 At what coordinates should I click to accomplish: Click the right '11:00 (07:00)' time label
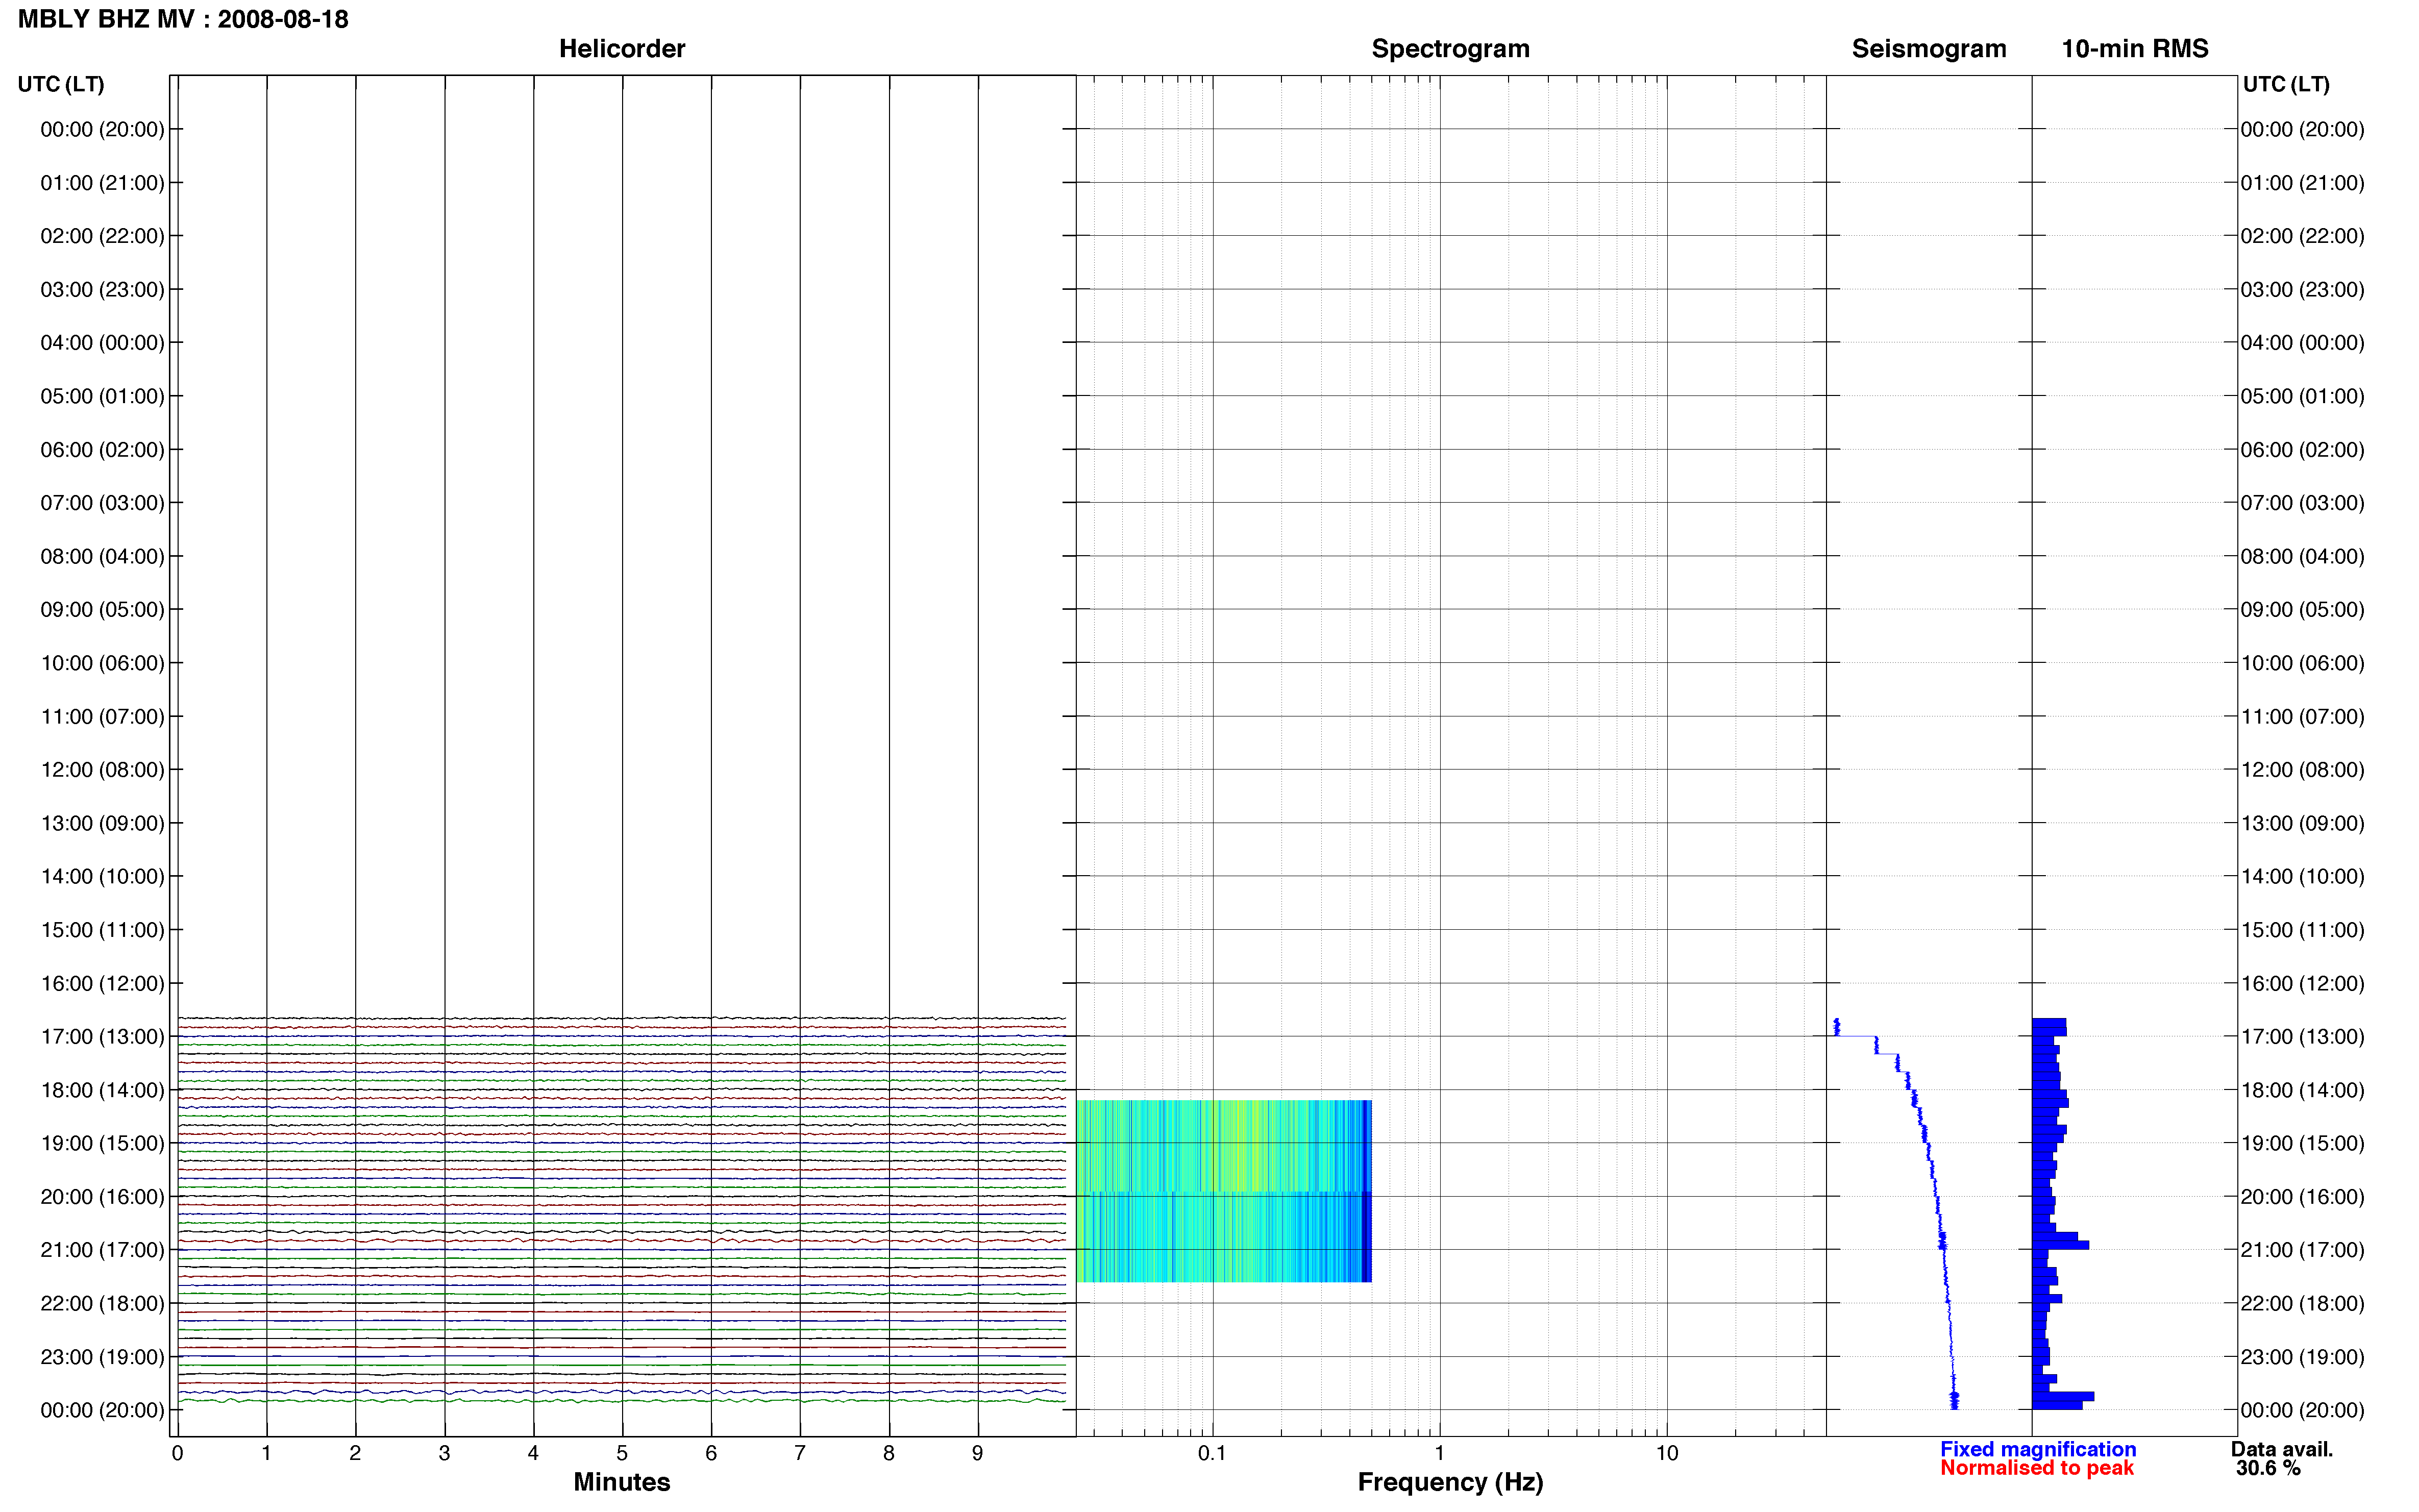tap(2302, 716)
